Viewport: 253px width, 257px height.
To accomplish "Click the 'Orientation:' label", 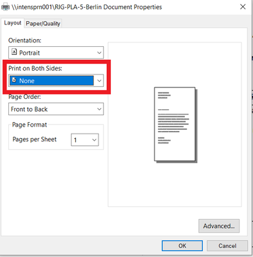I will click(x=24, y=40).
